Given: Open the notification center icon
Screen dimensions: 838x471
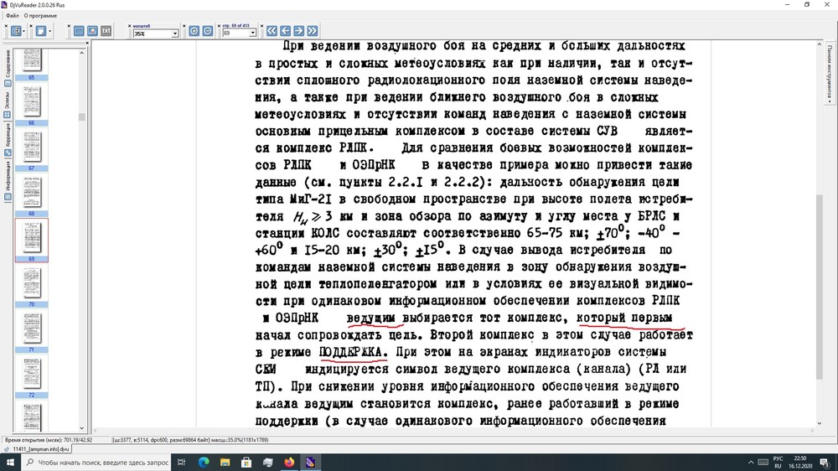Looking at the screenshot, I should click(x=825, y=463).
